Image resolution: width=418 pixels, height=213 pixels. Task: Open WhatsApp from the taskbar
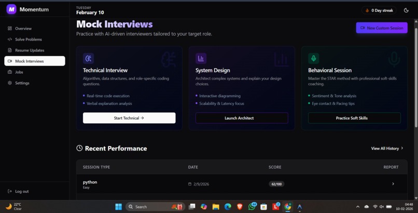coord(252,207)
